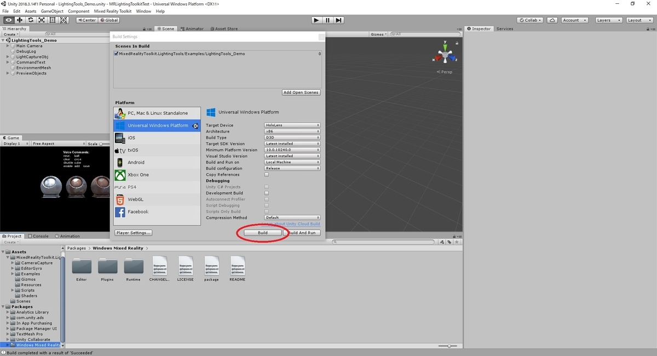Open the Scene Gizmos dropdown
657x356 pixels.
[379, 34]
